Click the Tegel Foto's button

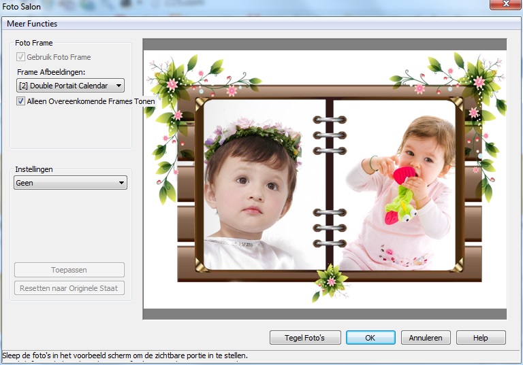coord(305,338)
